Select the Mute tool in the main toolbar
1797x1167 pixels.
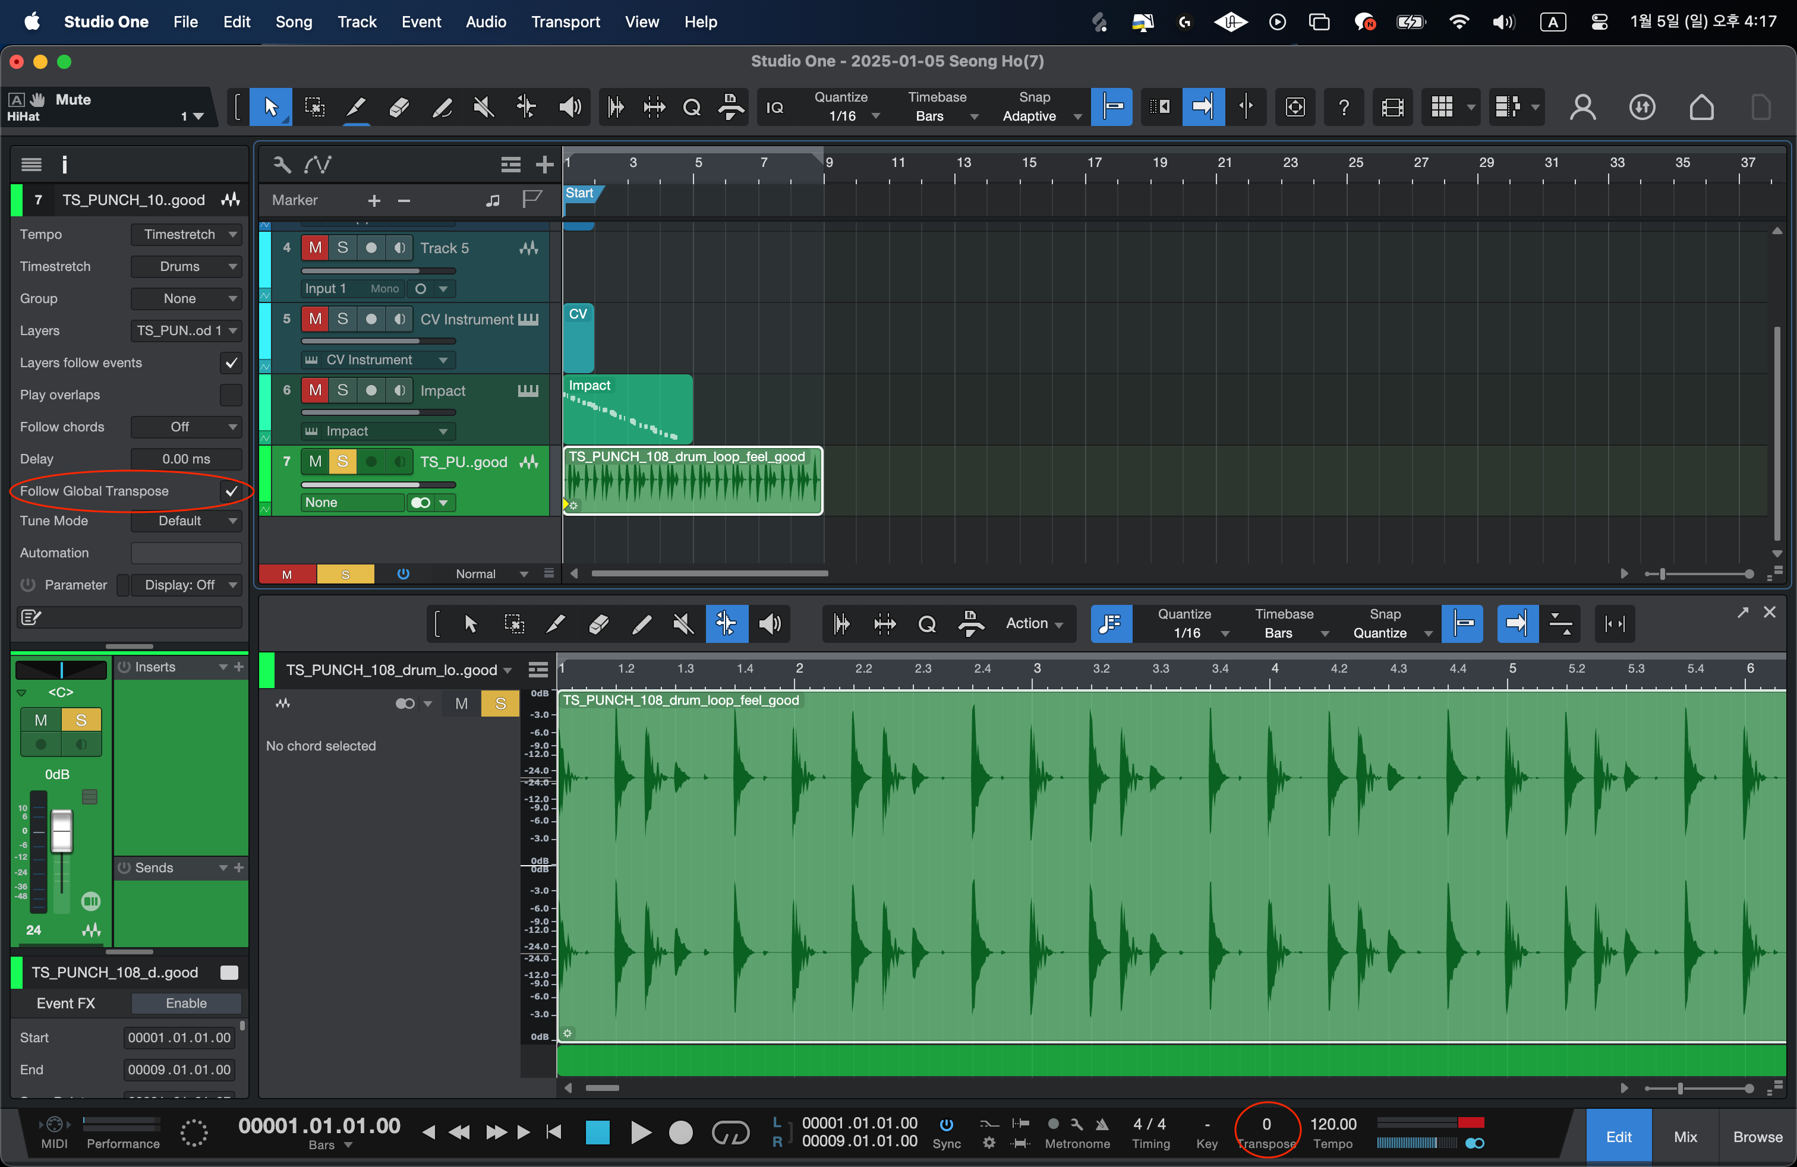click(x=483, y=107)
